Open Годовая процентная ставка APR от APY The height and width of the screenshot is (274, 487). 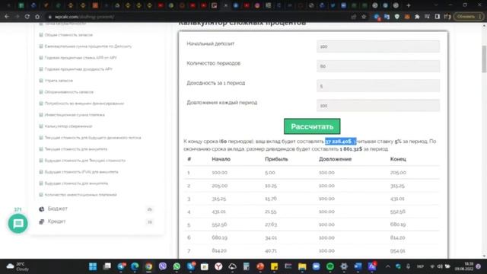point(81,58)
